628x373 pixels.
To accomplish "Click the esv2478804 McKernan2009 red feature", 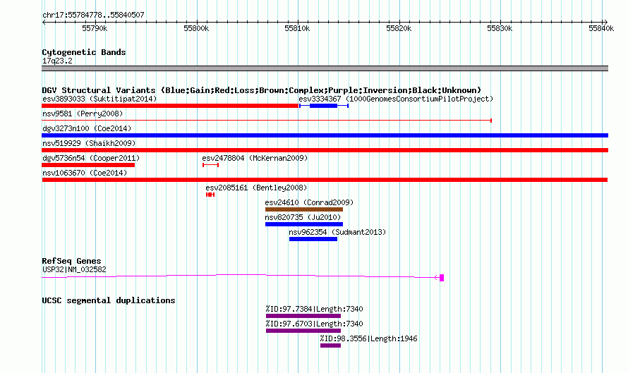I will (211, 165).
